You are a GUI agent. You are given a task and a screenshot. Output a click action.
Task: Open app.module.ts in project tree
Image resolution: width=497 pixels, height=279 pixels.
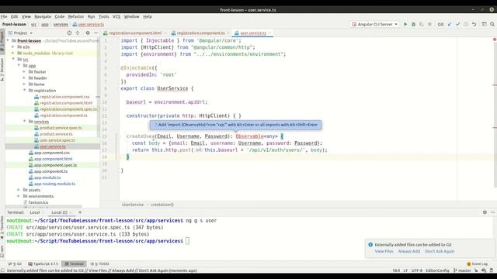47,177
